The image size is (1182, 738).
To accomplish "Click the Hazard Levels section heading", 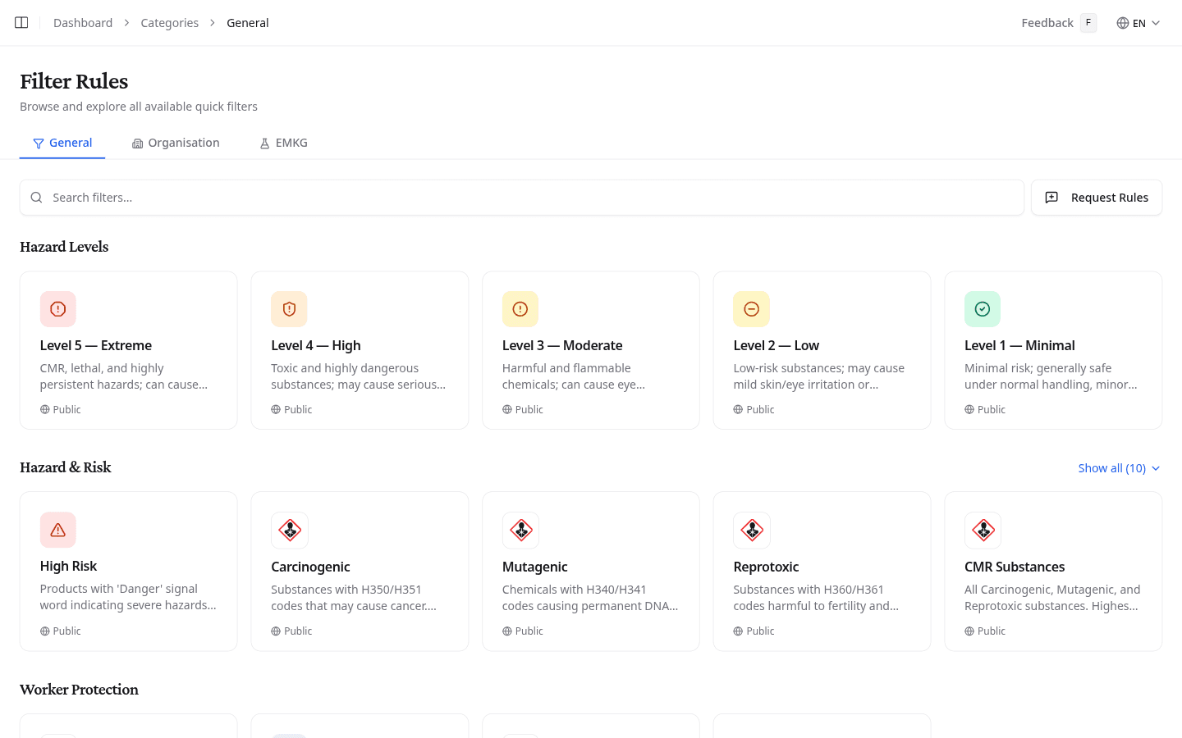I will point(64,247).
